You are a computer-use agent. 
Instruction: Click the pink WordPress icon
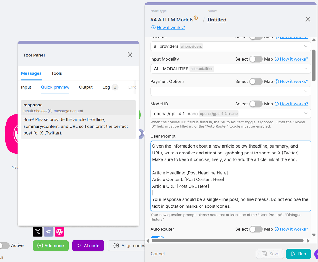point(59,232)
